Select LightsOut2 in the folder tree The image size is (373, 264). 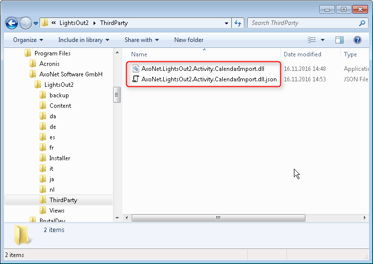pyautogui.click(x=59, y=85)
